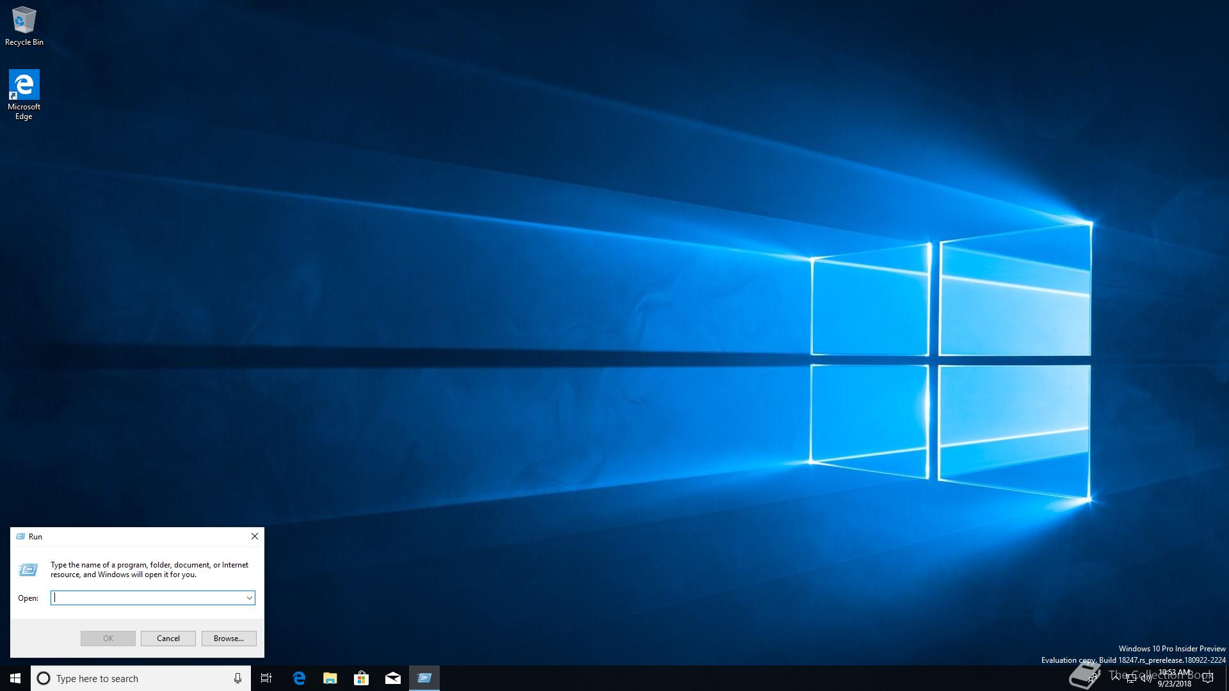Open Microsoft Store from the taskbar
The height and width of the screenshot is (691, 1229).
[362, 678]
